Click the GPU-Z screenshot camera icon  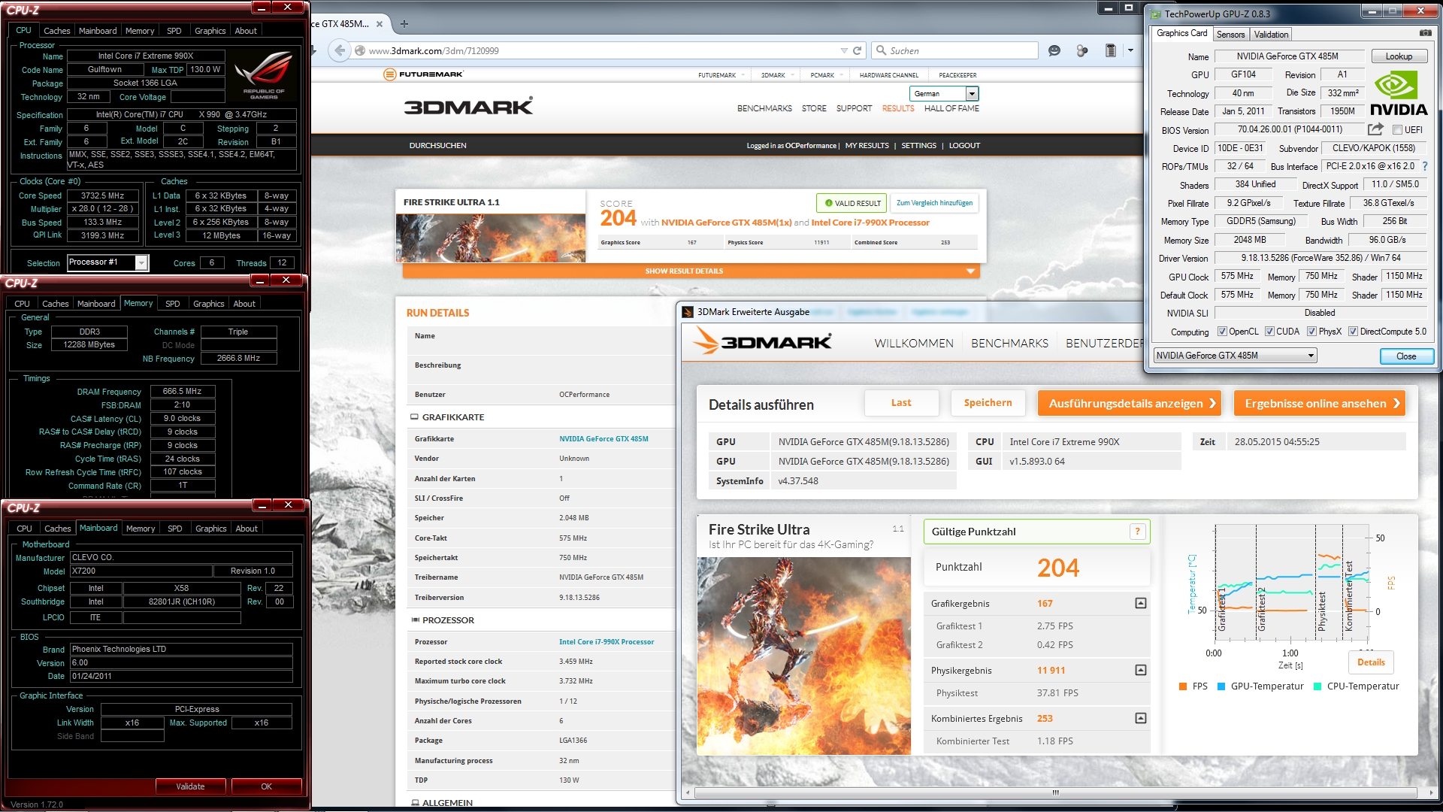pos(1425,33)
